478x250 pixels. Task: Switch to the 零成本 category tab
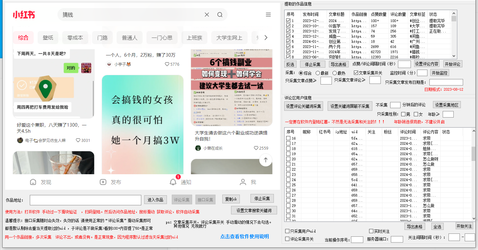[75, 37]
